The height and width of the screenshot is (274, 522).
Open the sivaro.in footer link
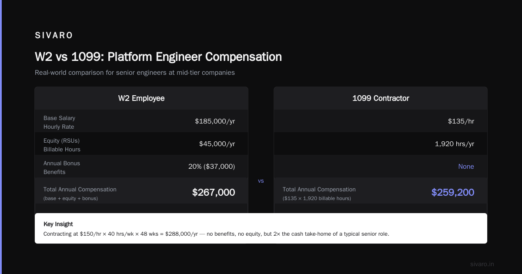coord(482,264)
